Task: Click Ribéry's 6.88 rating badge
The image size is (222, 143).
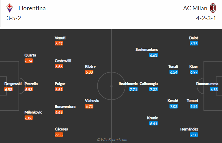Action: (89, 72)
